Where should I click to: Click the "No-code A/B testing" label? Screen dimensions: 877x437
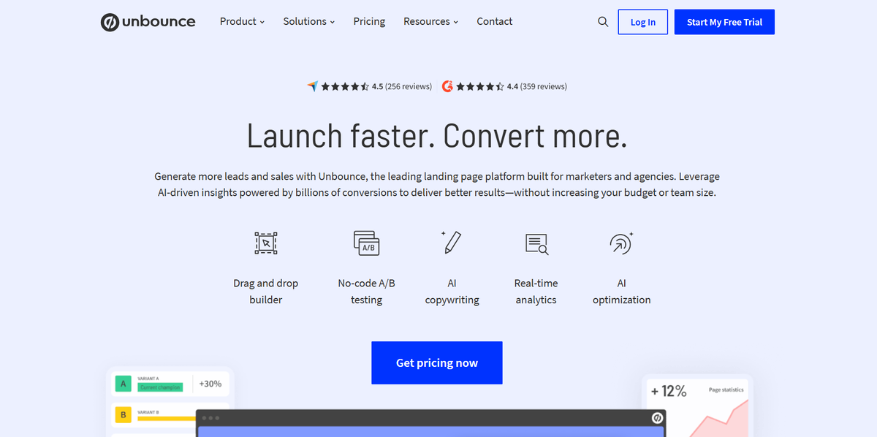pos(366,292)
